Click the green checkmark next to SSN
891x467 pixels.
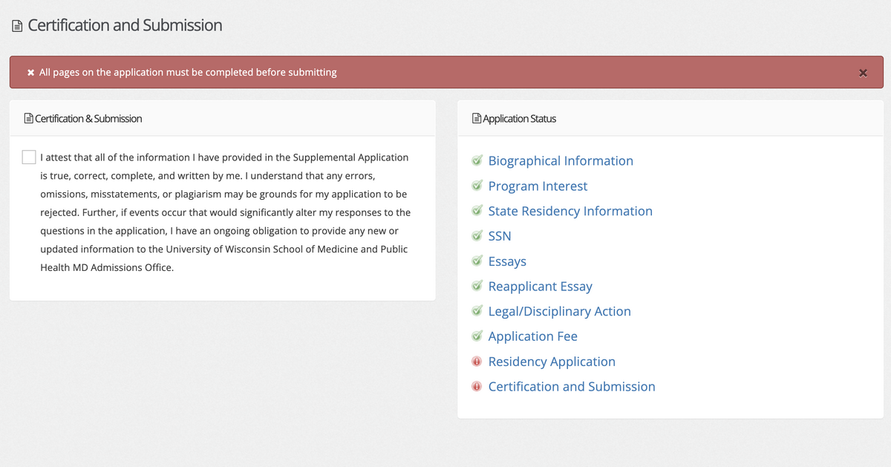(x=477, y=237)
